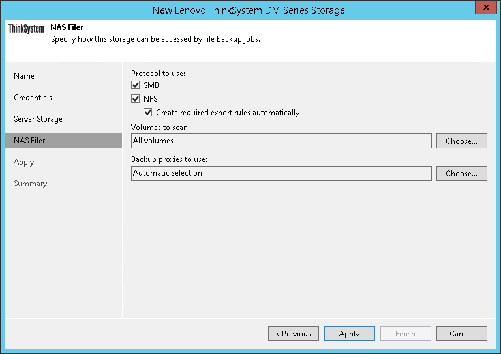The image size is (501, 354).
Task: Click the Previous button
Action: tap(294, 334)
